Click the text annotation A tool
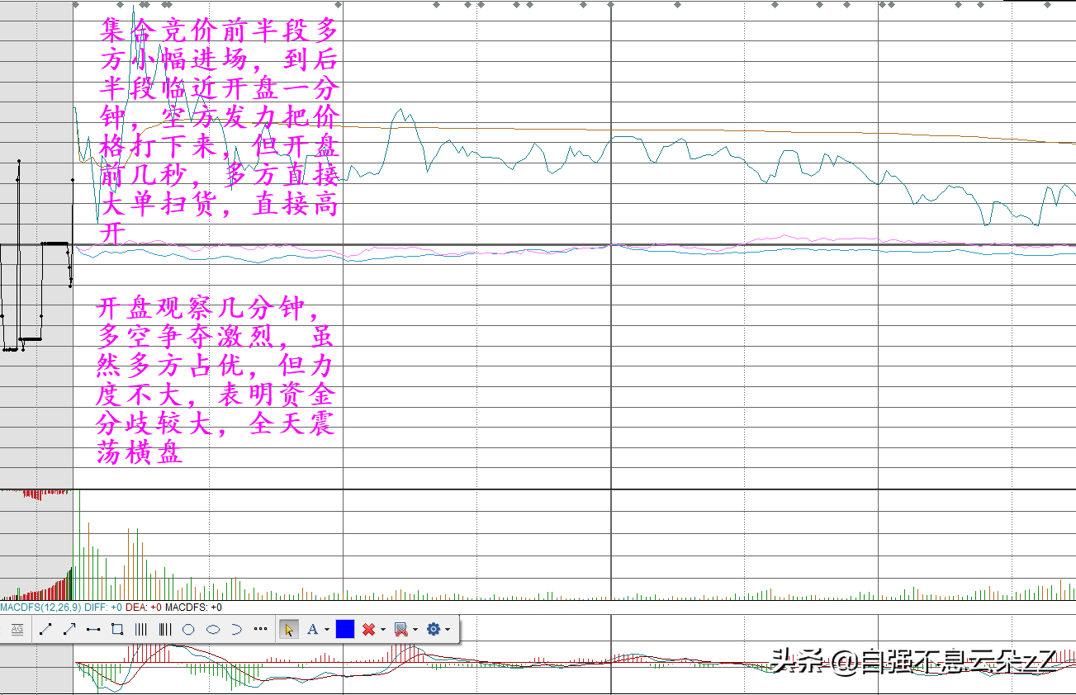Viewport: 1076px width, 695px height. pos(312,629)
